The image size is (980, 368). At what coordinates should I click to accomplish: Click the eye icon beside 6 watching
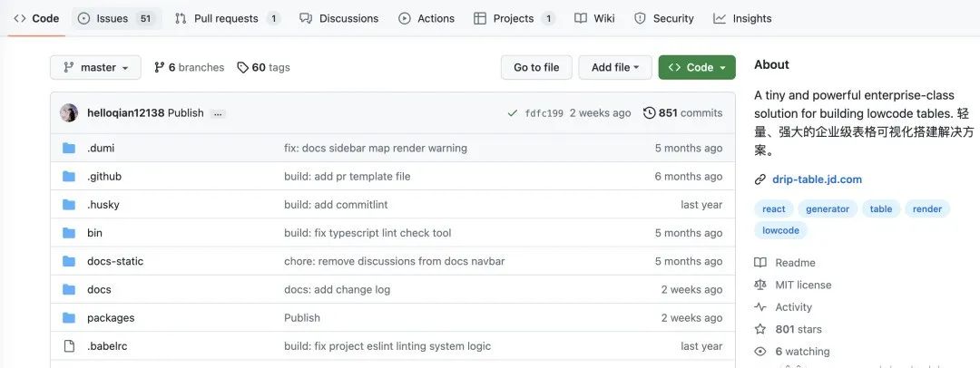point(760,352)
